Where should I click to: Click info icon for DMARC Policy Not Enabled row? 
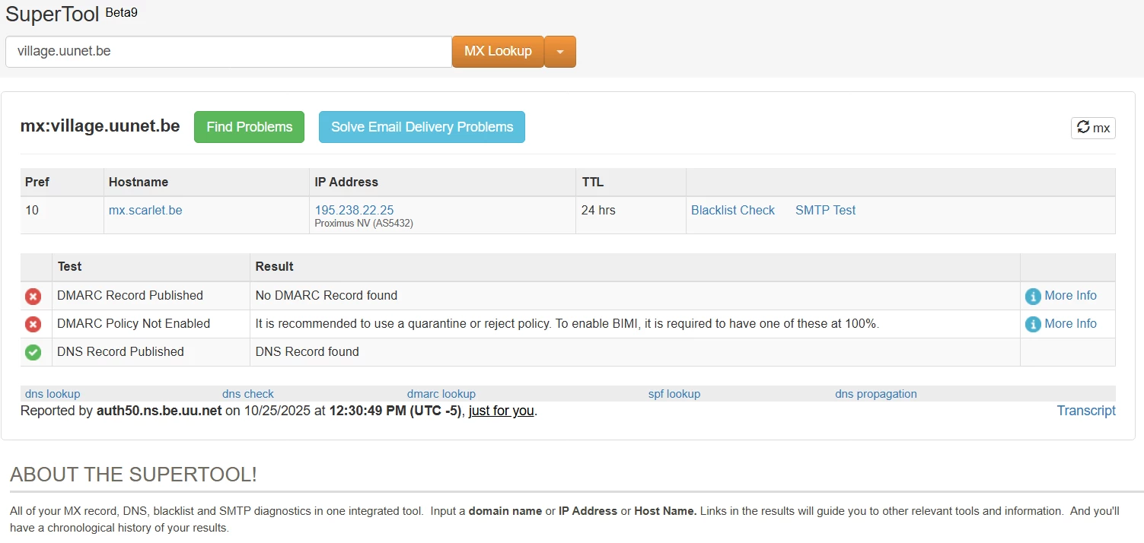tap(1033, 325)
